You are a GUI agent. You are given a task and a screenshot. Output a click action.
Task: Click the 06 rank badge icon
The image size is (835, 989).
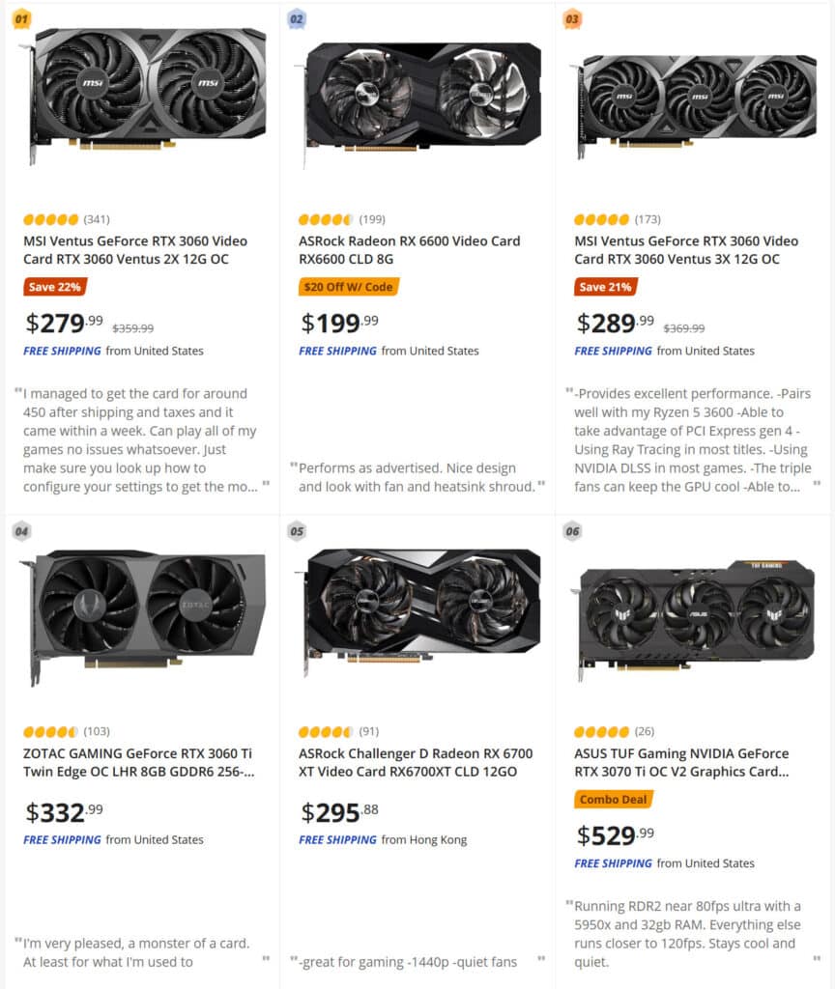tap(572, 531)
